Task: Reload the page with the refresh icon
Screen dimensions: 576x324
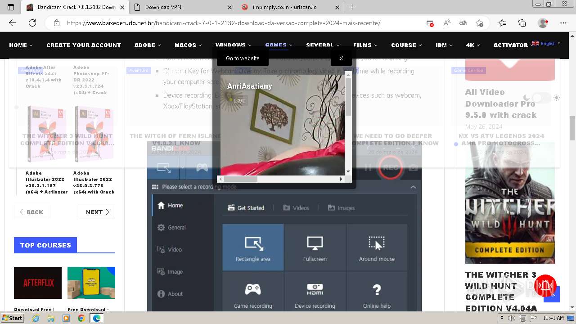Action: point(32,23)
